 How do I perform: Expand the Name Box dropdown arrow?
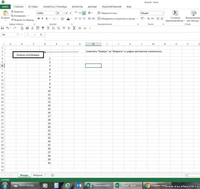[17, 35]
